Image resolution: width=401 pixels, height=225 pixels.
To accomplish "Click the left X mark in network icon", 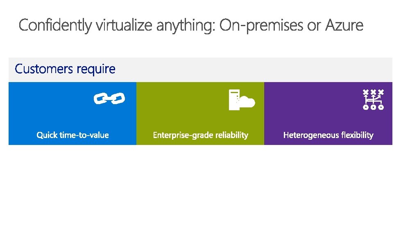I will click(x=365, y=92).
